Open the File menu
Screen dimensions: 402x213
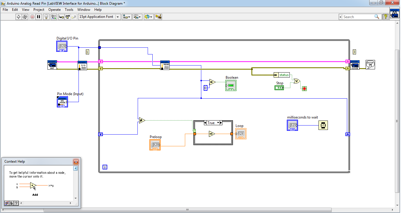coord(5,10)
